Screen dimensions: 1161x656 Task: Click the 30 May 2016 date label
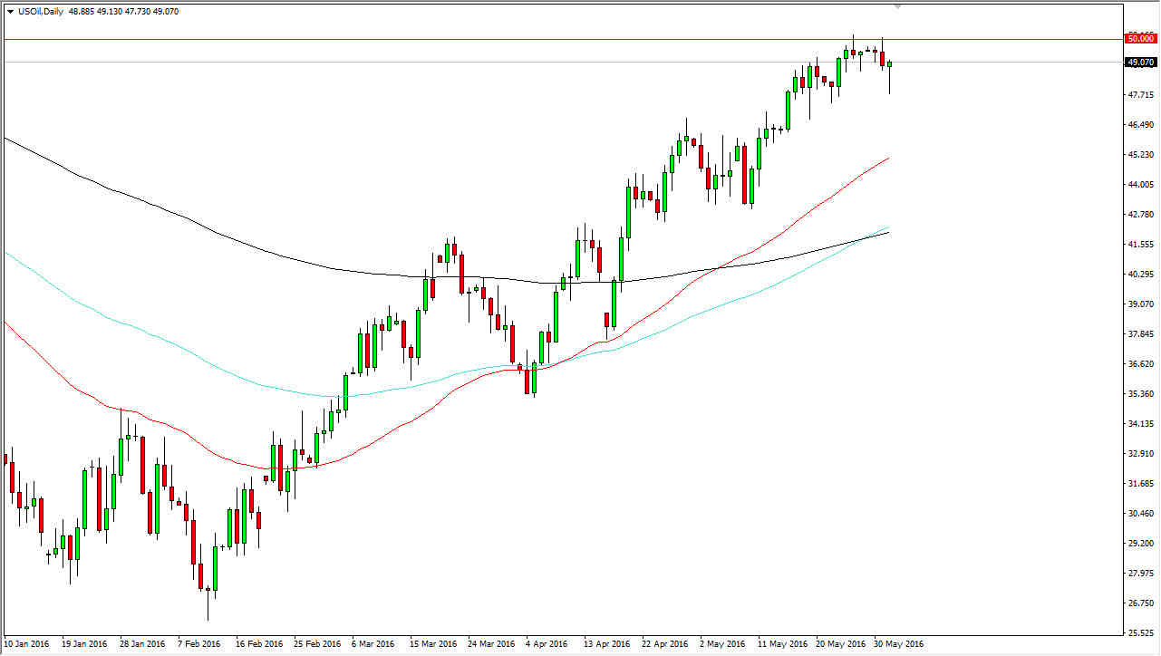click(x=896, y=644)
